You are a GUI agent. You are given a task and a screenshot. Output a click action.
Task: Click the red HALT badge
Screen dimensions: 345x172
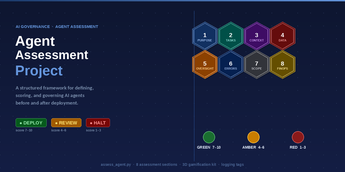click(98, 123)
